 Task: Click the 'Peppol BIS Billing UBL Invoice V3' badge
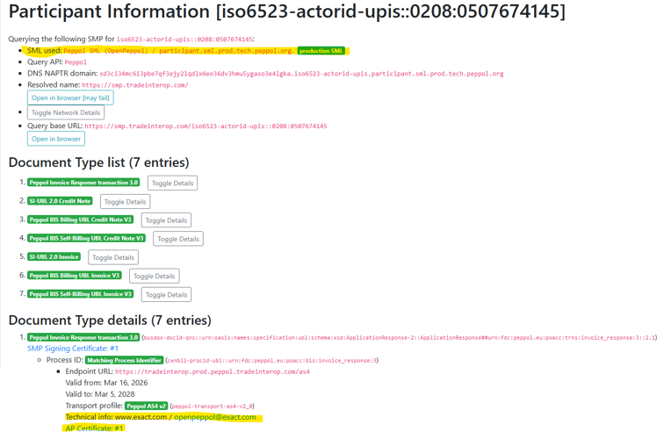coord(74,276)
